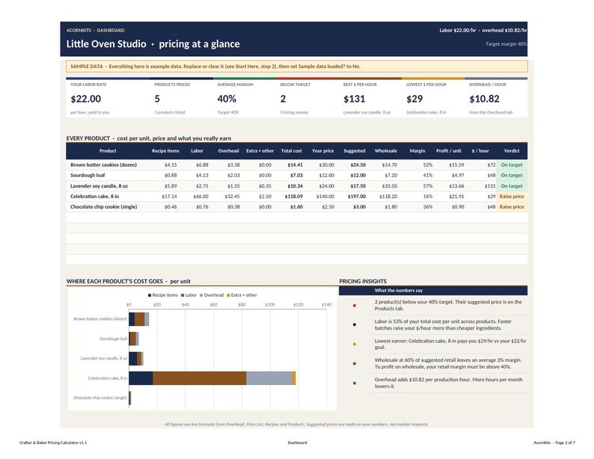Click the 'Profit / unit' column header
This screenshot has width=594, height=459.
coord(449,150)
